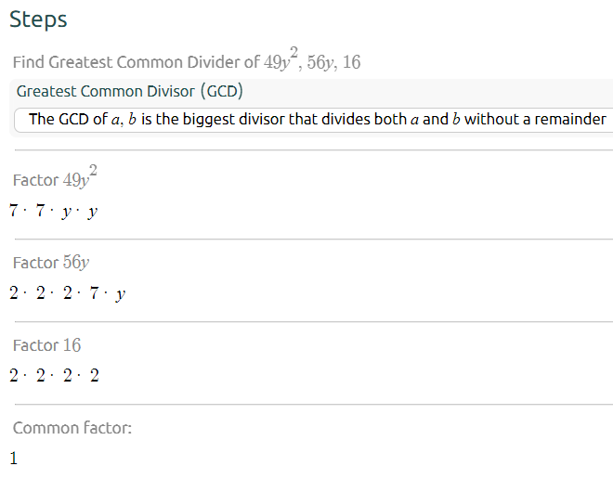Expand the "Factor 56y" step label
This screenshot has height=479, width=613.
point(51,263)
